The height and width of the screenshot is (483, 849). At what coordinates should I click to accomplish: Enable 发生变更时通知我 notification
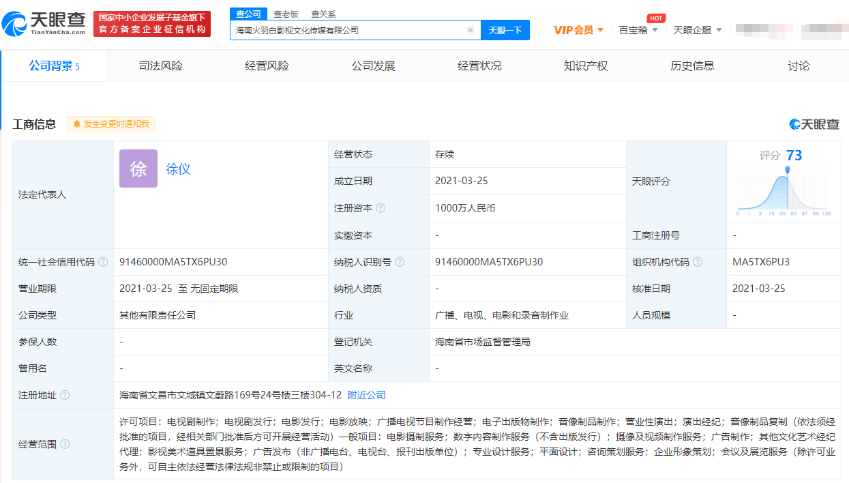(x=111, y=124)
